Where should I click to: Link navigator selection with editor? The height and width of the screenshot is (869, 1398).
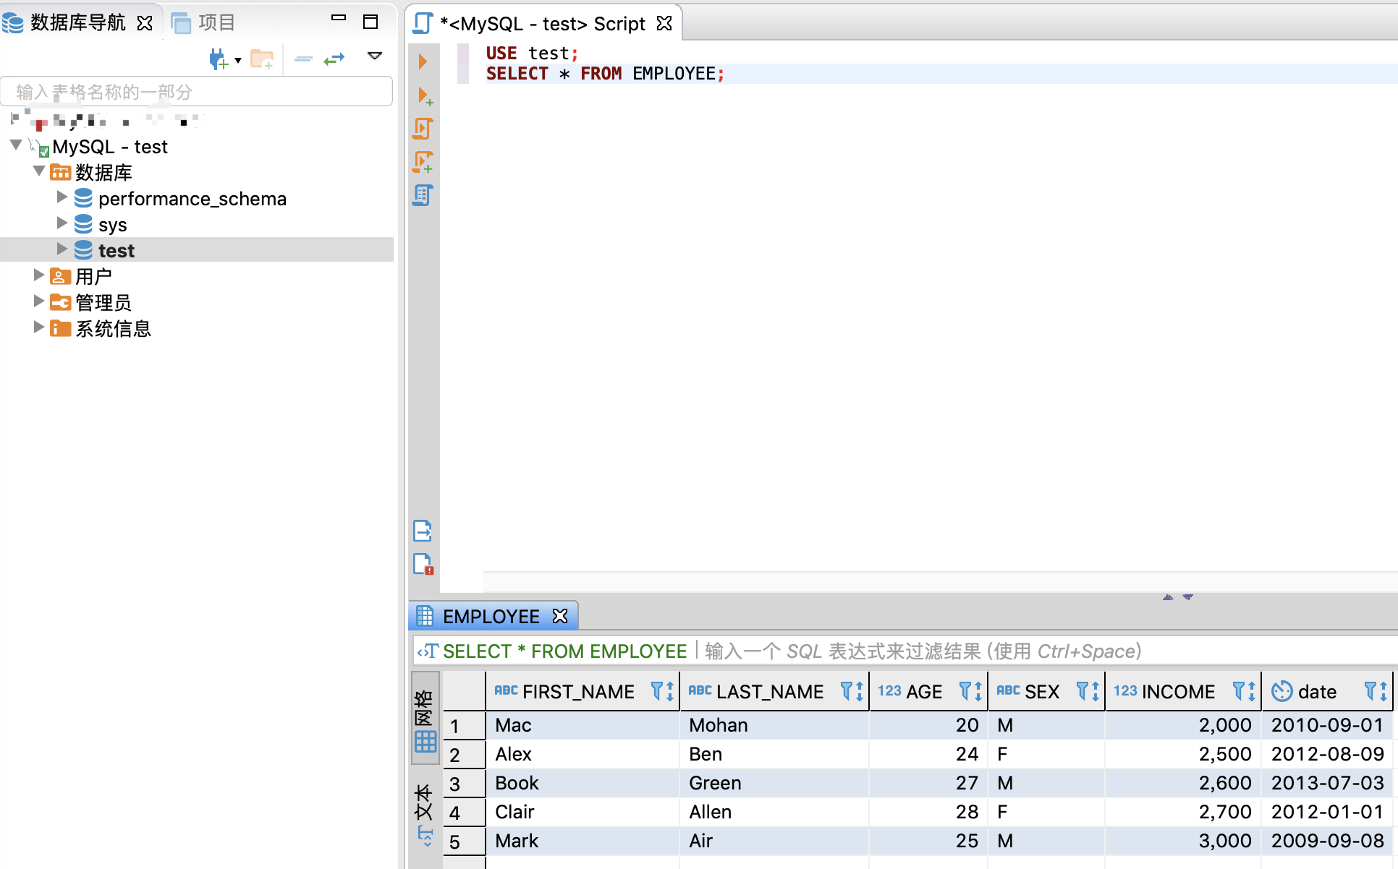coord(334,59)
